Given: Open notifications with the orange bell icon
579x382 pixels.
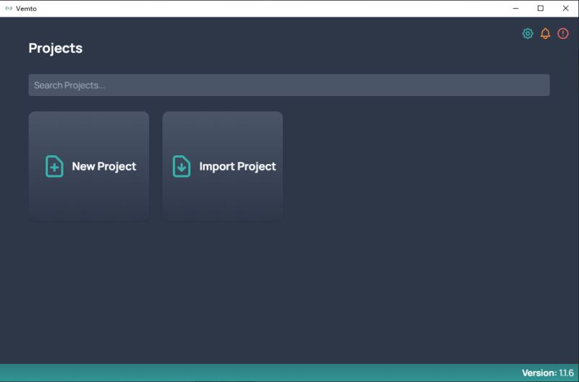Looking at the screenshot, I should pyautogui.click(x=545, y=33).
